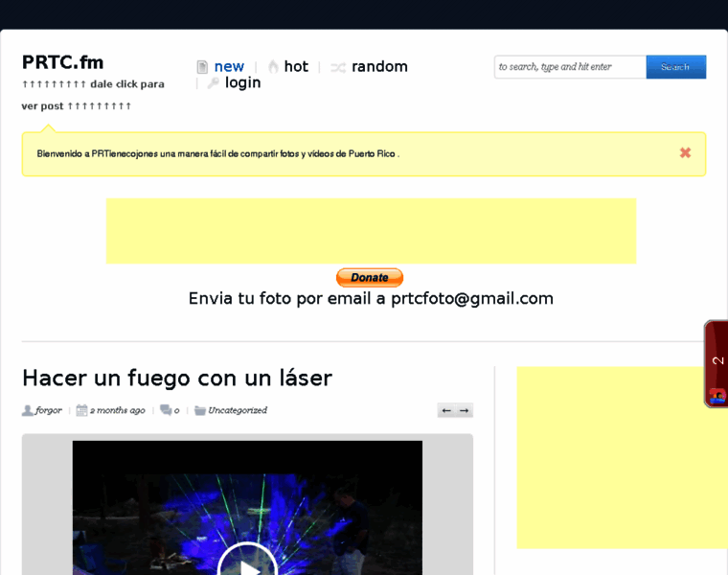Open the Uncategorized category link
This screenshot has height=575, width=728.
(238, 410)
